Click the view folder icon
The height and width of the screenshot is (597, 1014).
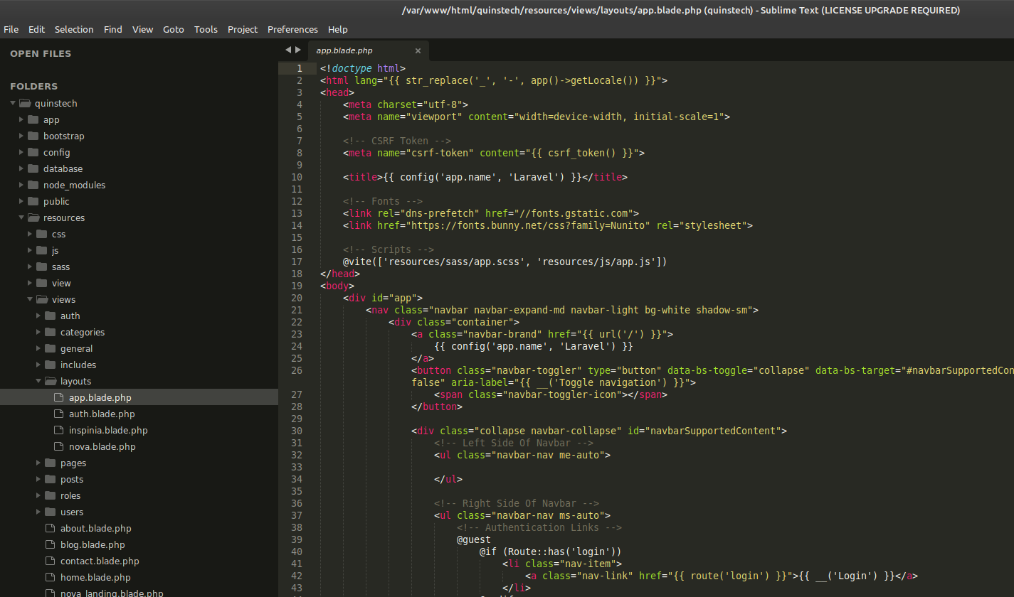41,283
